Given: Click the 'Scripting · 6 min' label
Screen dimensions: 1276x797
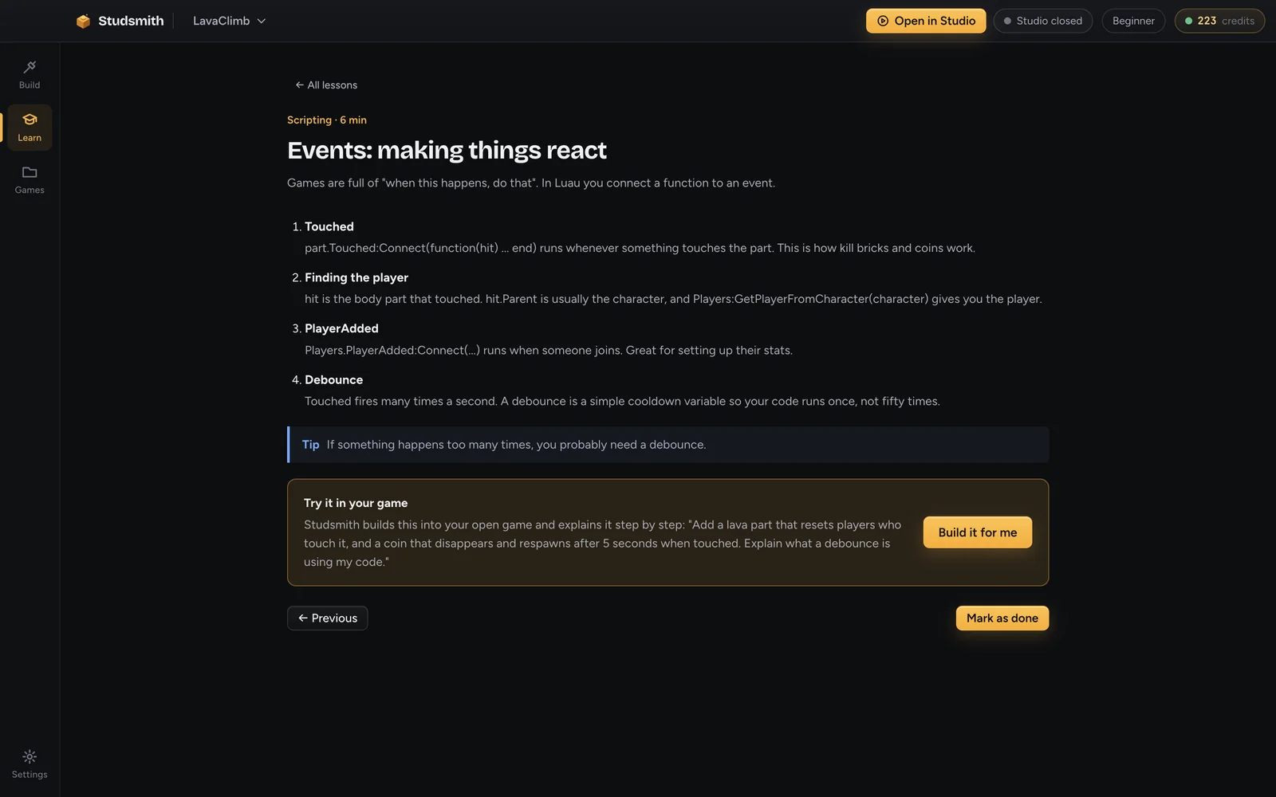Looking at the screenshot, I should [327, 120].
